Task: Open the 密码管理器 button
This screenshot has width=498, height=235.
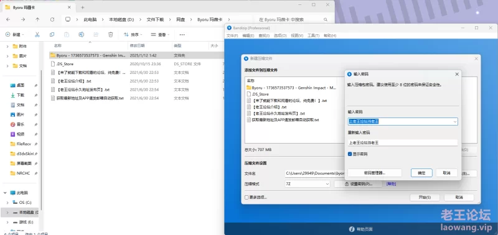Action: pyautogui.click(x=375, y=173)
